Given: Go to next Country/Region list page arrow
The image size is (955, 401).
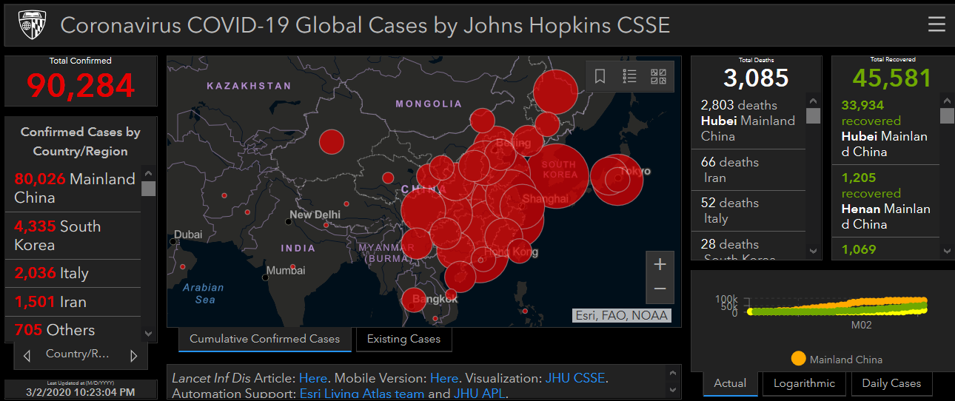Looking at the screenshot, I should (x=134, y=356).
